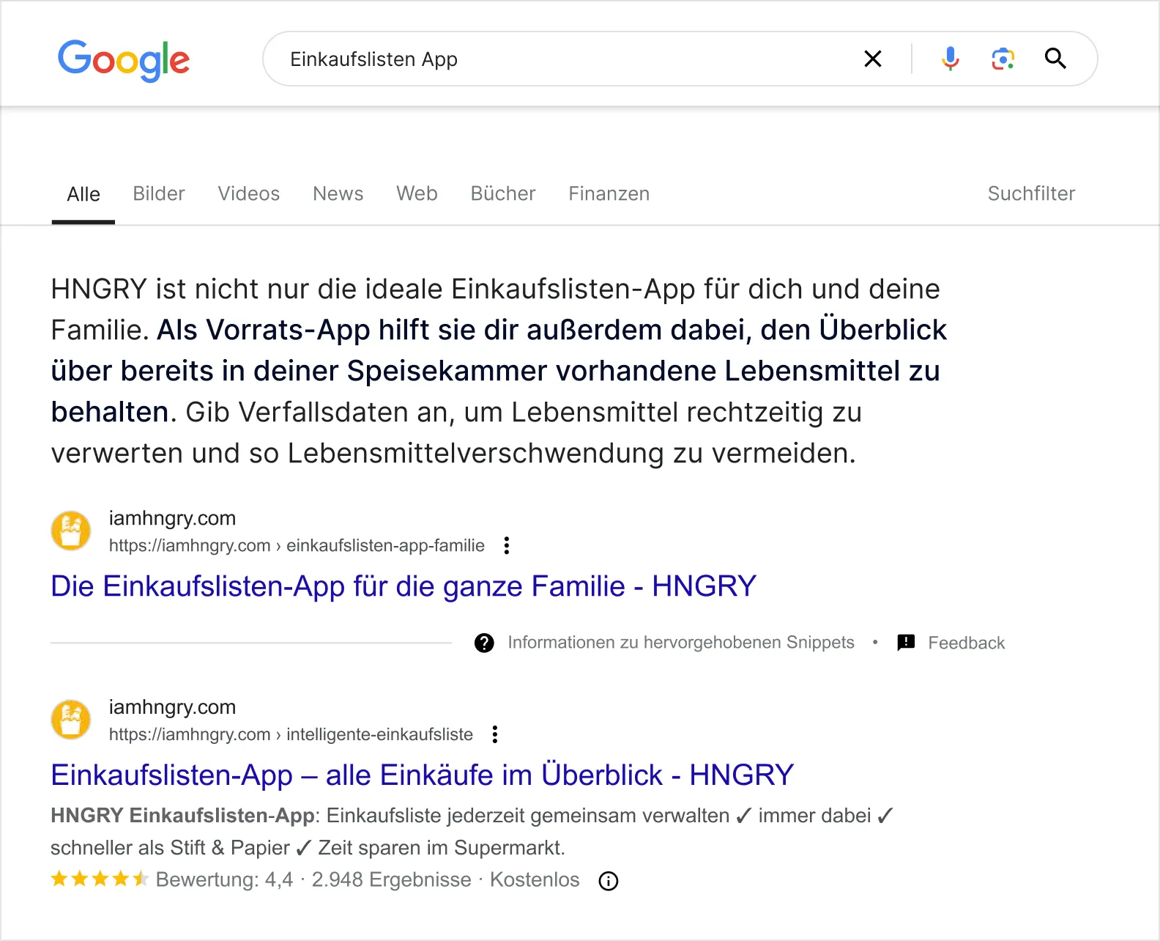Click the 'Bewertung: 4,4' text
This screenshot has height=941, width=1160.
point(224,879)
